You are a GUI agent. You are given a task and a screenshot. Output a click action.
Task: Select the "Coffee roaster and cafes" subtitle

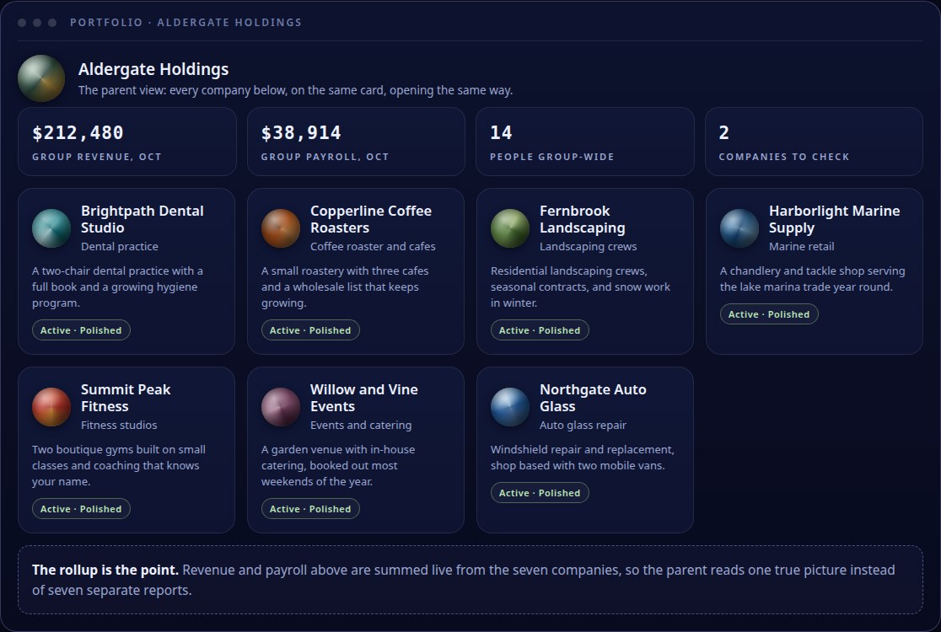coord(373,246)
